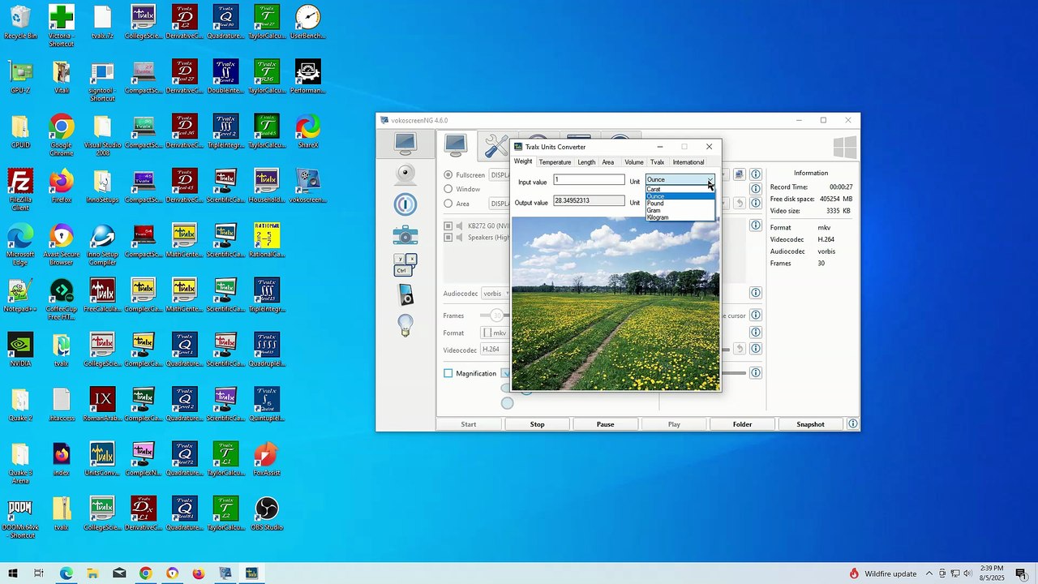This screenshot has height=584, width=1038.
Task: Expand the Videocodec H.264 dropdown
Action: tap(495, 350)
